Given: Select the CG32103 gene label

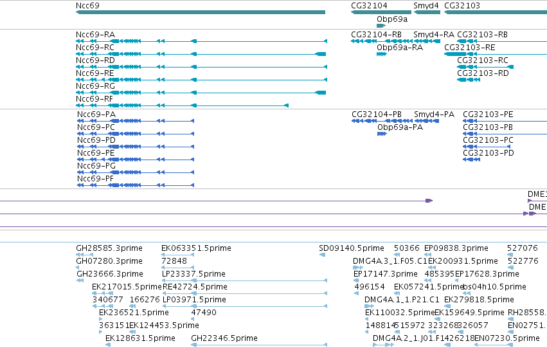Looking at the screenshot, I should 462,6.
